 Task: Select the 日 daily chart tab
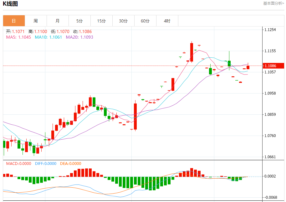pyautogui.click(x=14, y=21)
